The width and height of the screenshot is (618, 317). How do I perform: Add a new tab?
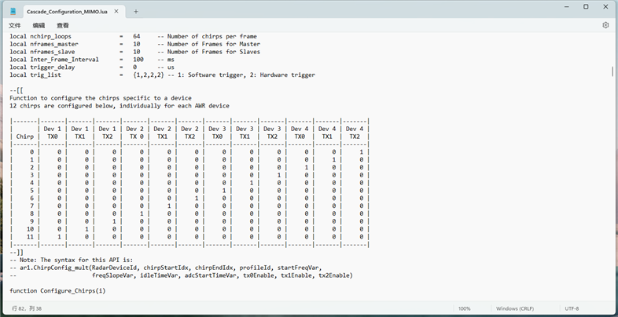coord(136,12)
